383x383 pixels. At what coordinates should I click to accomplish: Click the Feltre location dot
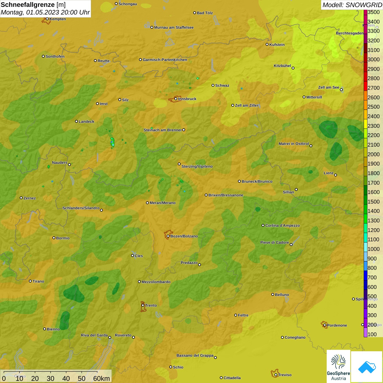[236, 315]
